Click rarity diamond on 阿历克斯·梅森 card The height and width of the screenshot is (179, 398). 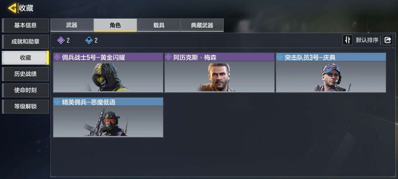point(168,57)
